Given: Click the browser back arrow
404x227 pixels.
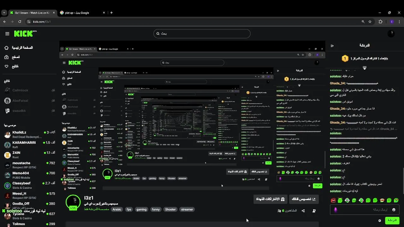Looking at the screenshot, I should click(x=4, y=22).
